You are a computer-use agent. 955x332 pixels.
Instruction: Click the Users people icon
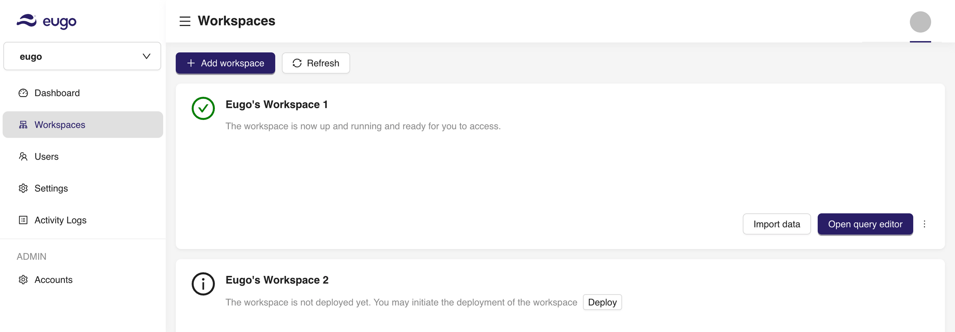pos(23,157)
